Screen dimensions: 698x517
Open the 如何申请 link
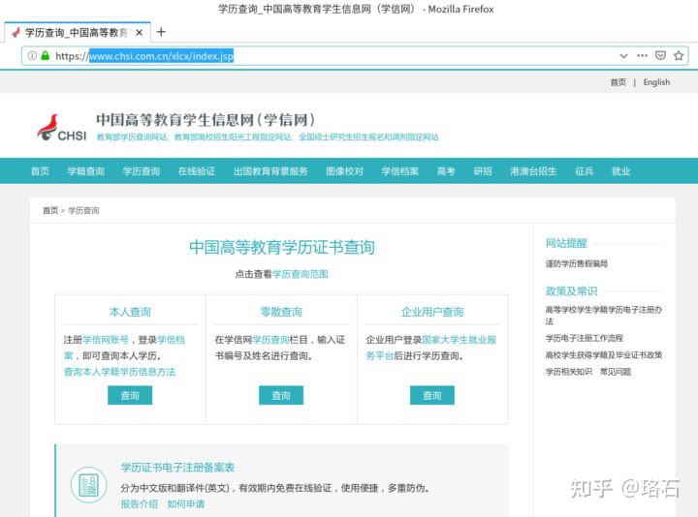(185, 503)
